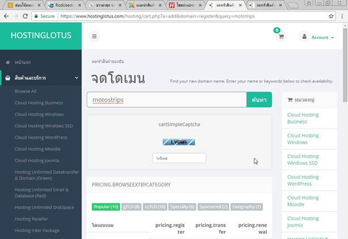
Task: Select the Geography category tab
Action: click(x=247, y=207)
